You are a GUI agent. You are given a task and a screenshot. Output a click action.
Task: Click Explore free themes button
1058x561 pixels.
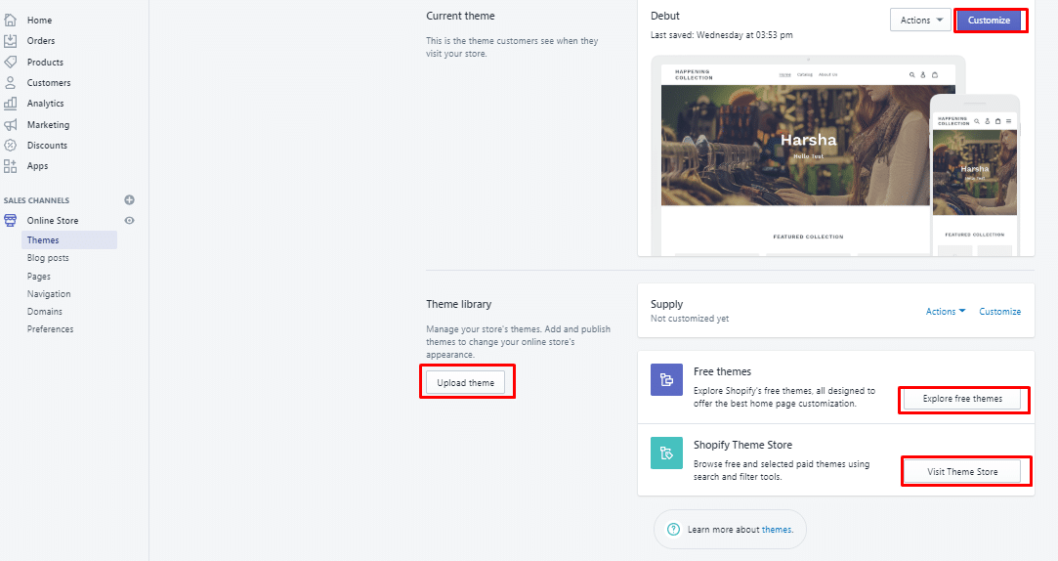962,399
